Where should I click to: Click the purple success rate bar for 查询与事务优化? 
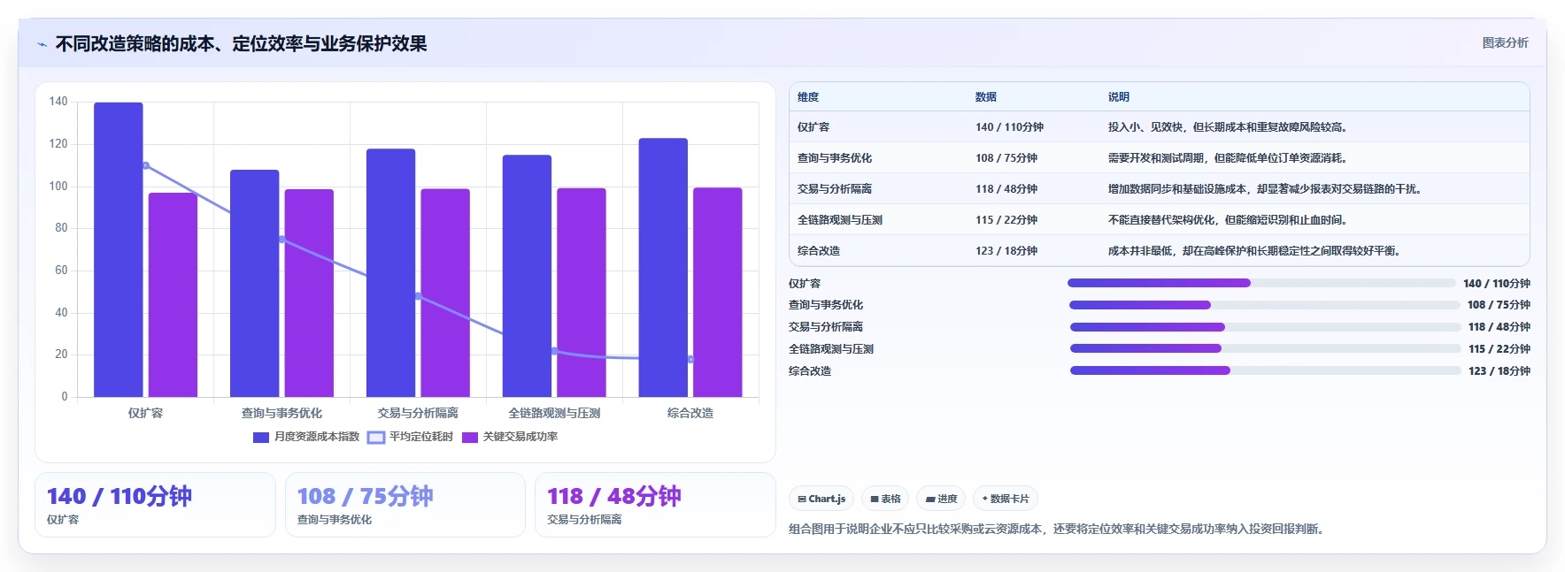pyautogui.click(x=309, y=293)
